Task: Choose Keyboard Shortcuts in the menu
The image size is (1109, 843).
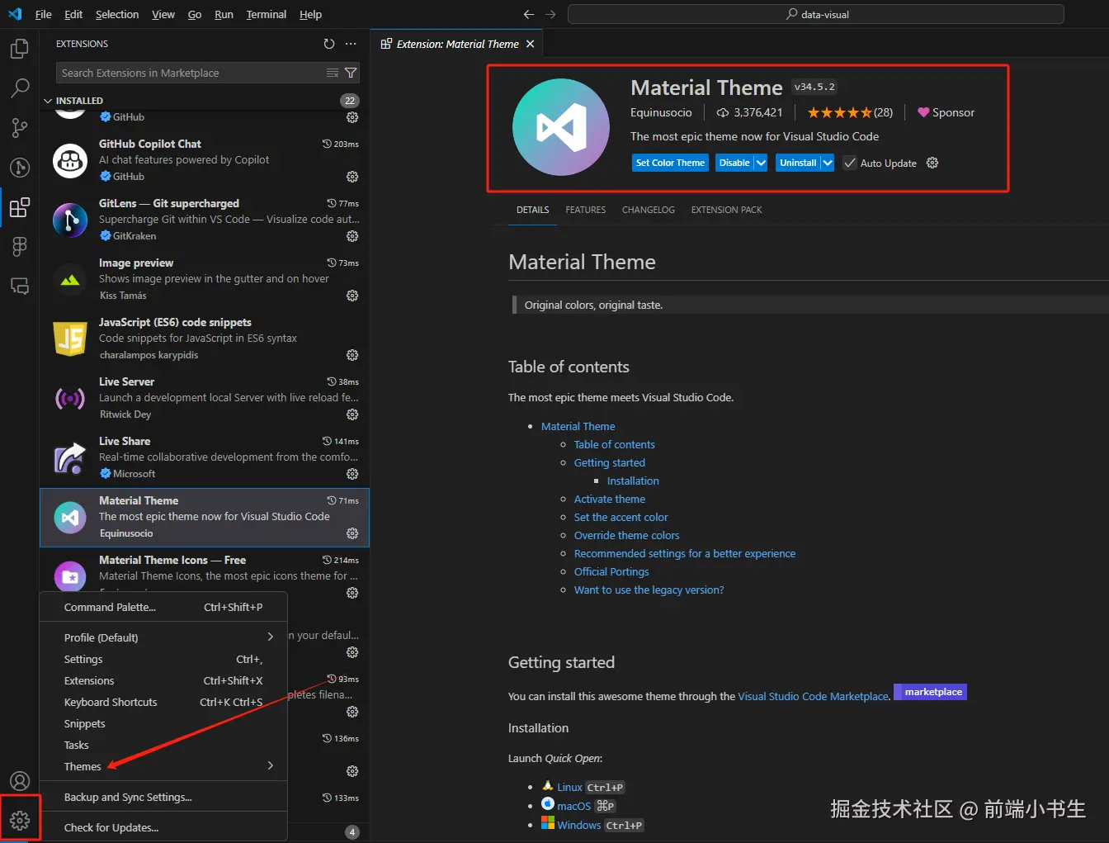Action: pos(163,702)
